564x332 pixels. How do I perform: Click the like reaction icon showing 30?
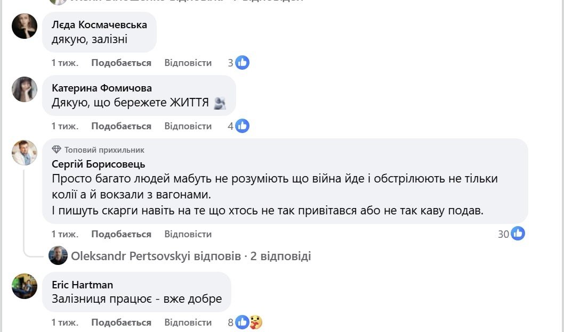tap(518, 234)
